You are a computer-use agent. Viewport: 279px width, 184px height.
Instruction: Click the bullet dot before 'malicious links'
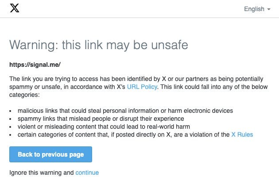[x=11, y=111]
